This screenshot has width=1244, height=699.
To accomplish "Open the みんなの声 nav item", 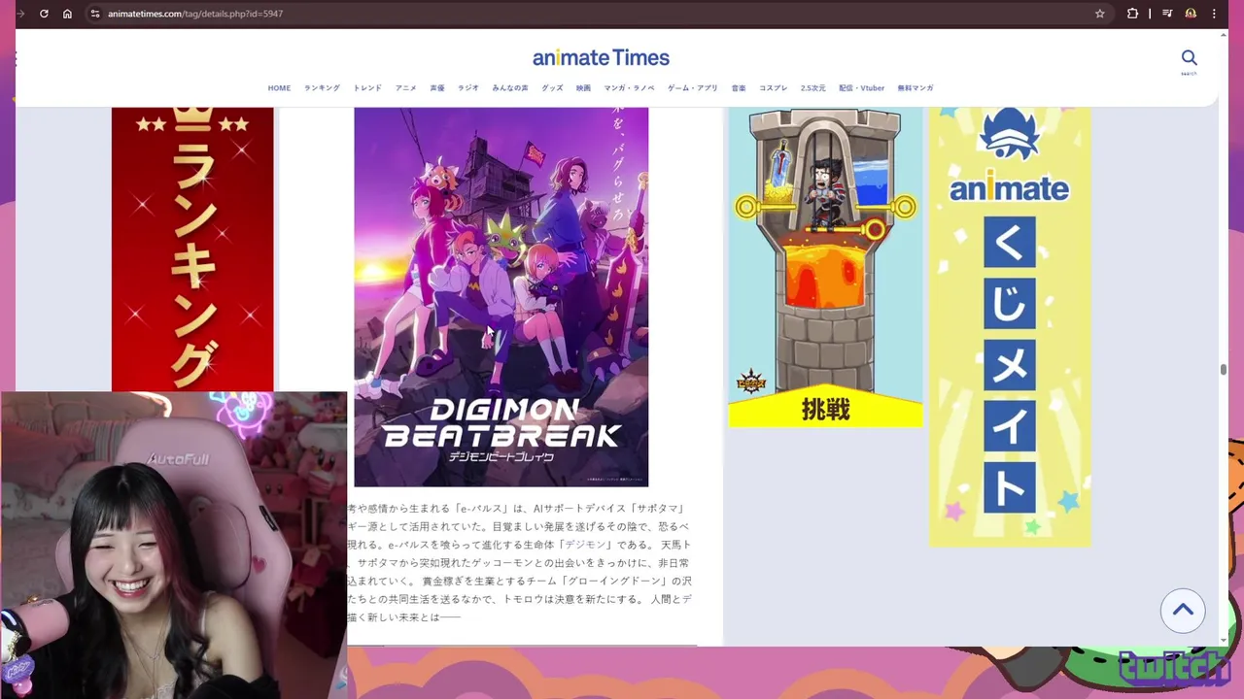I will (510, 88).
